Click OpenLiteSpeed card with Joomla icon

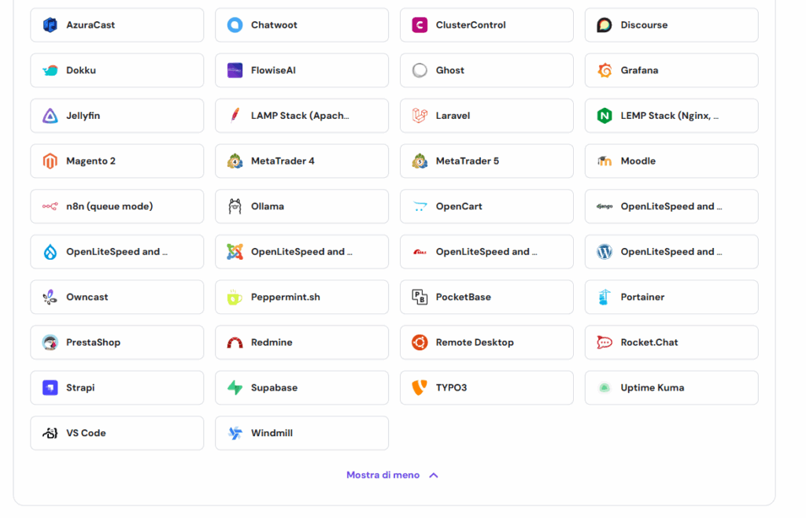pyautogui.click(x=301, y=252)
